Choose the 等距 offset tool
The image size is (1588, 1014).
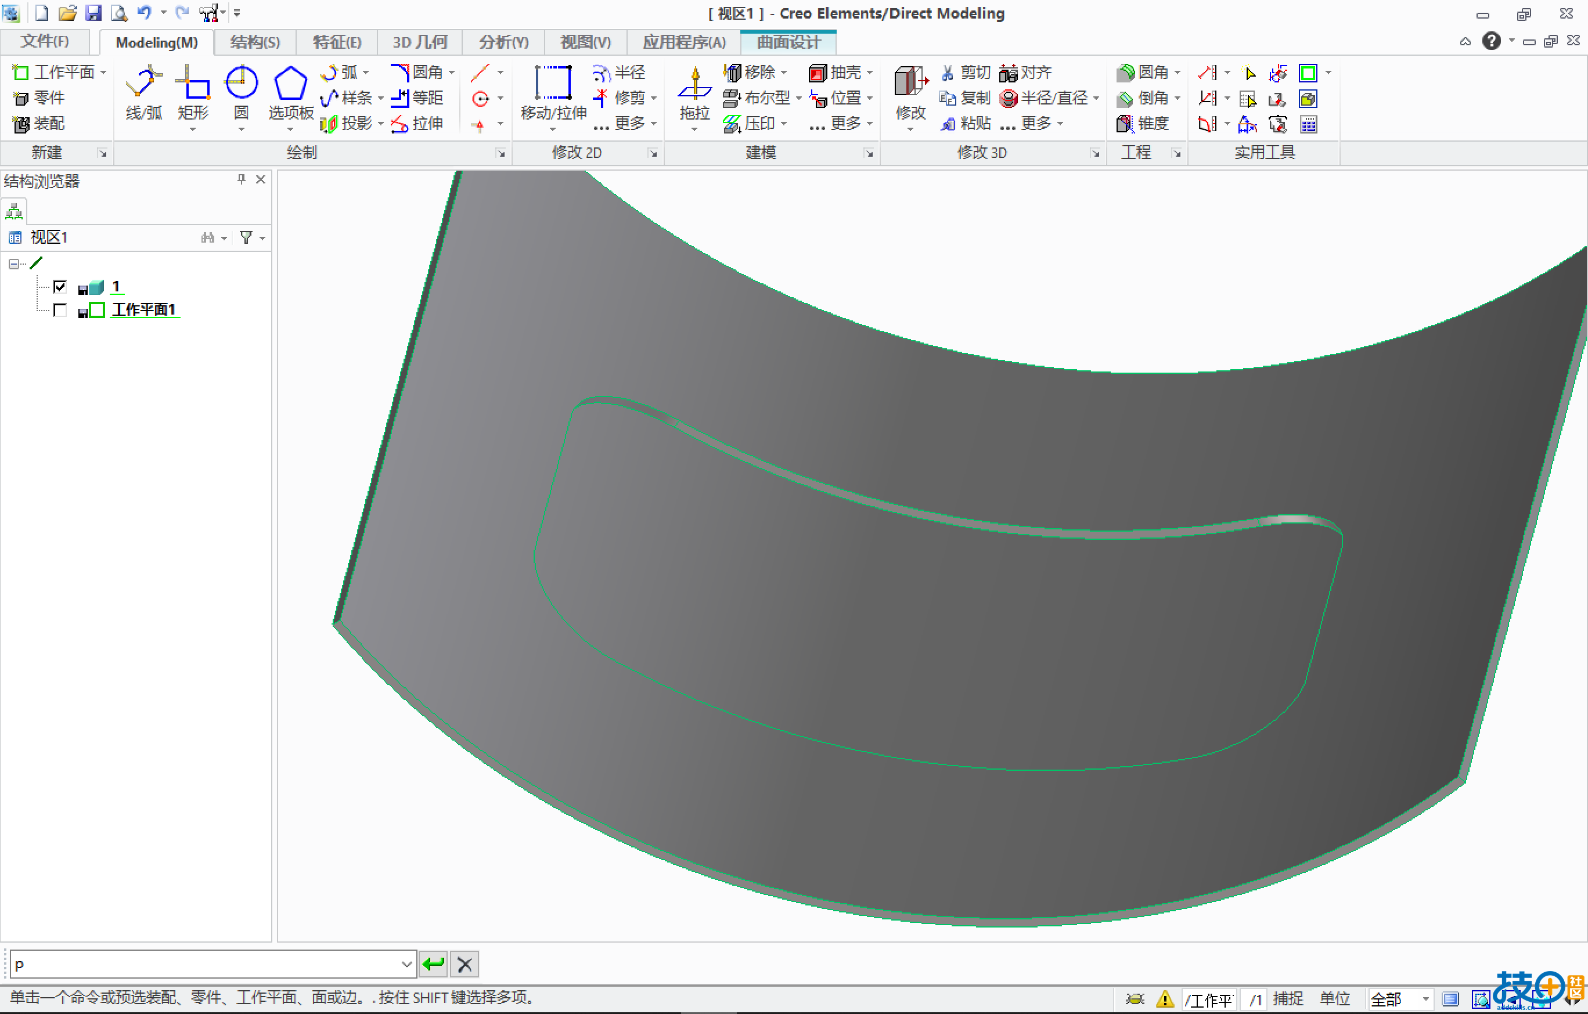coord(417,98)
